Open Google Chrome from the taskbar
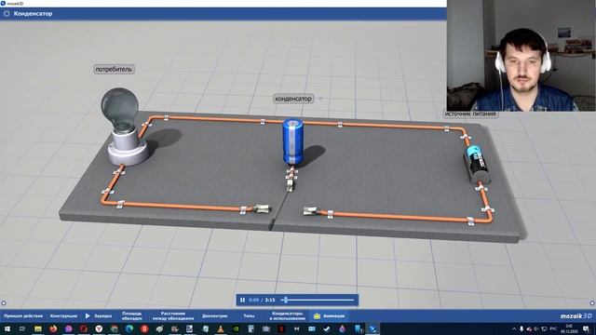The height and width of the screenshot is (335, 596). pyautogui.click(x=114, y=328)
